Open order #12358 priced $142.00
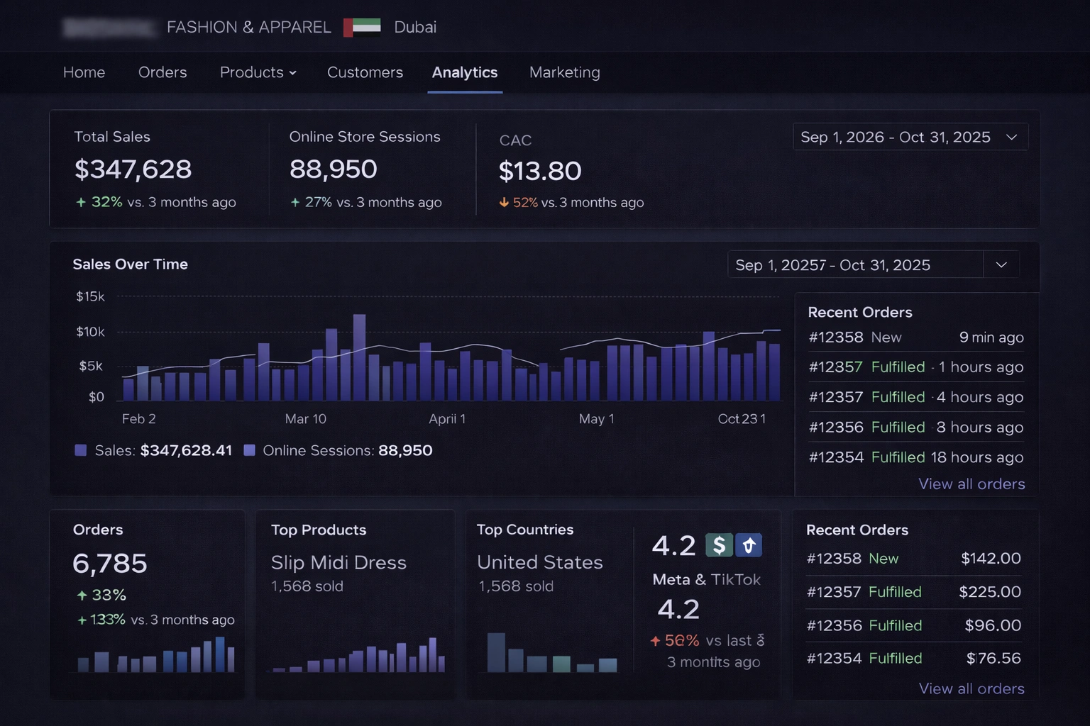The width and height of the screenshot is (1090, 726). pyautogui.click(x=833, y=559)
